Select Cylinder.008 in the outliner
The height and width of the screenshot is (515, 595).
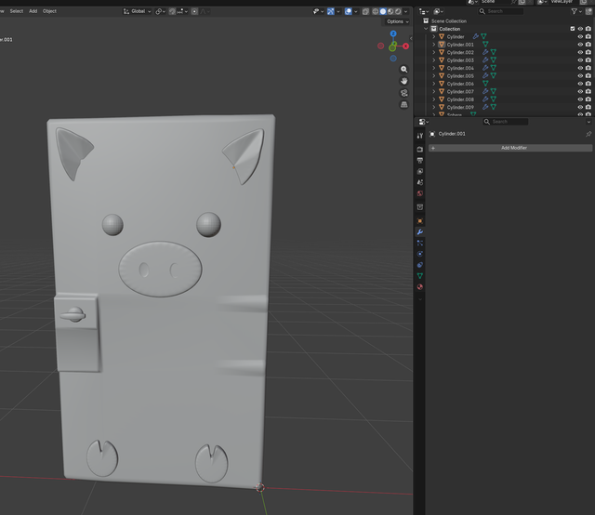point(460,99)
